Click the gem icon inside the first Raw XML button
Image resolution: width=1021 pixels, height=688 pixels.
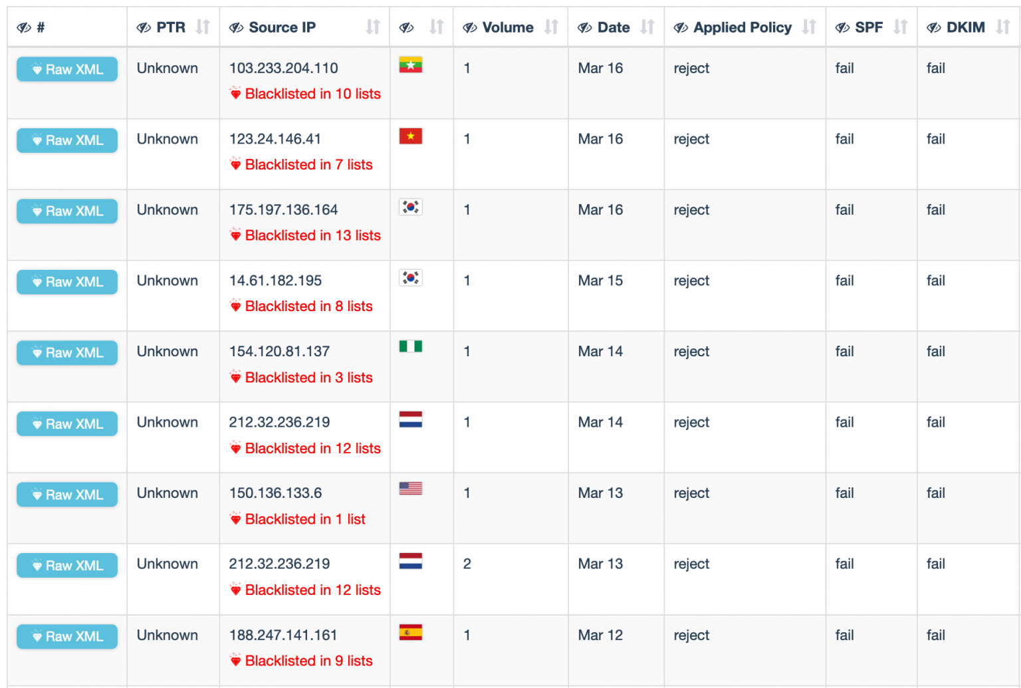38,67
